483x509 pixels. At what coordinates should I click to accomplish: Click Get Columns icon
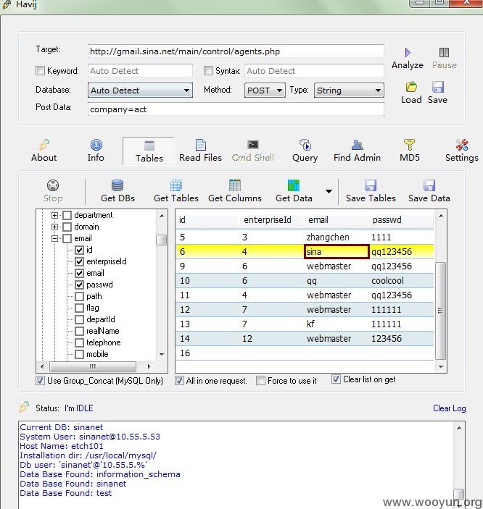tap(235, 185)
